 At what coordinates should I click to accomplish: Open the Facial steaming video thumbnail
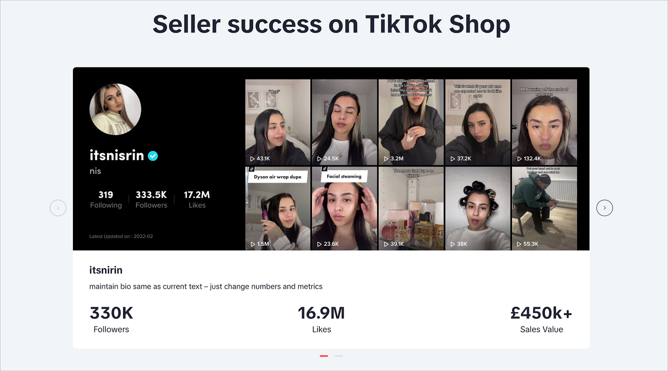click(x=344, y=208)
